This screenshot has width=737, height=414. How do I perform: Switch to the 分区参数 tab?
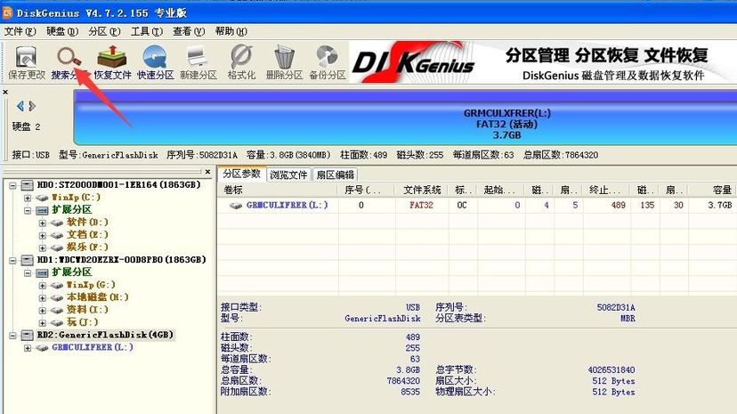point(241,174)
